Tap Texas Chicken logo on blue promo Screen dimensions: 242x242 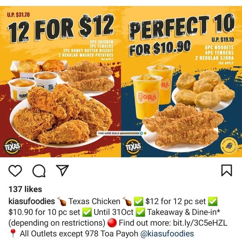(x=133, y=146)
